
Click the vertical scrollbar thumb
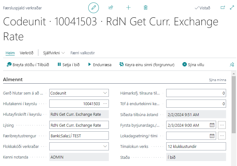[x=234, y=103]
